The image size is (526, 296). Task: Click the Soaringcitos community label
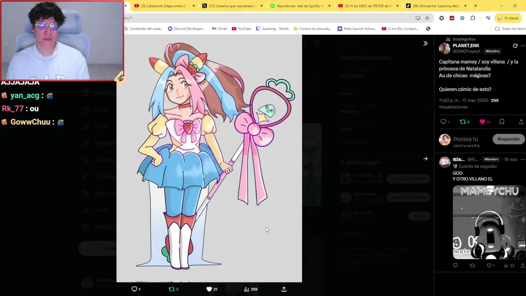tap(464, 39)
